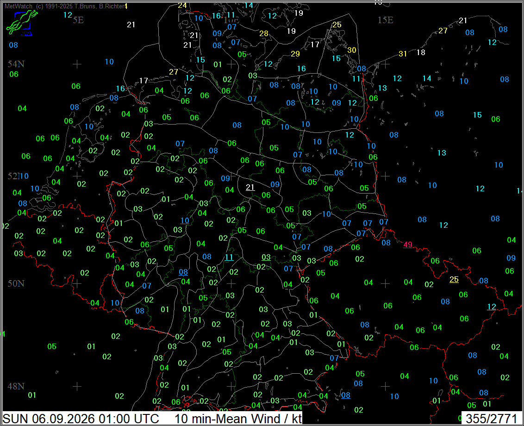This screenshot has height=426, width=524.
Task: Click the 15E longitude label
Action: click(x=385, y=20)
